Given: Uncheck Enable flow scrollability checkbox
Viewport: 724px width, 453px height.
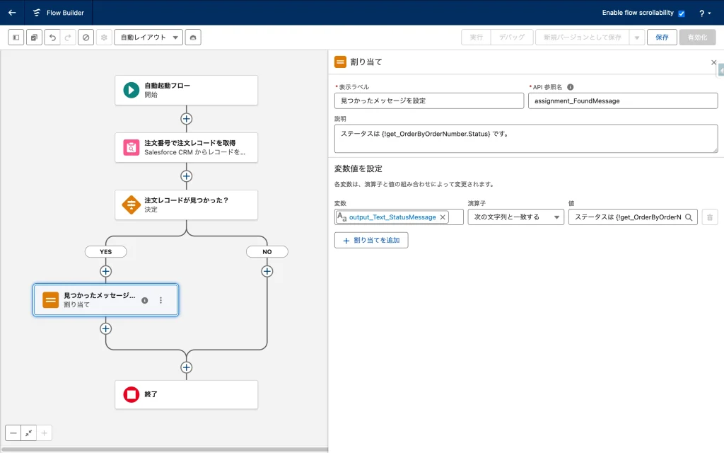Looking at the screenshot, I should (x=682, y=13).
